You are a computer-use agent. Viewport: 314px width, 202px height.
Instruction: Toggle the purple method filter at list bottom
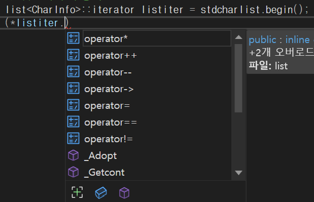tap(124, 193)
